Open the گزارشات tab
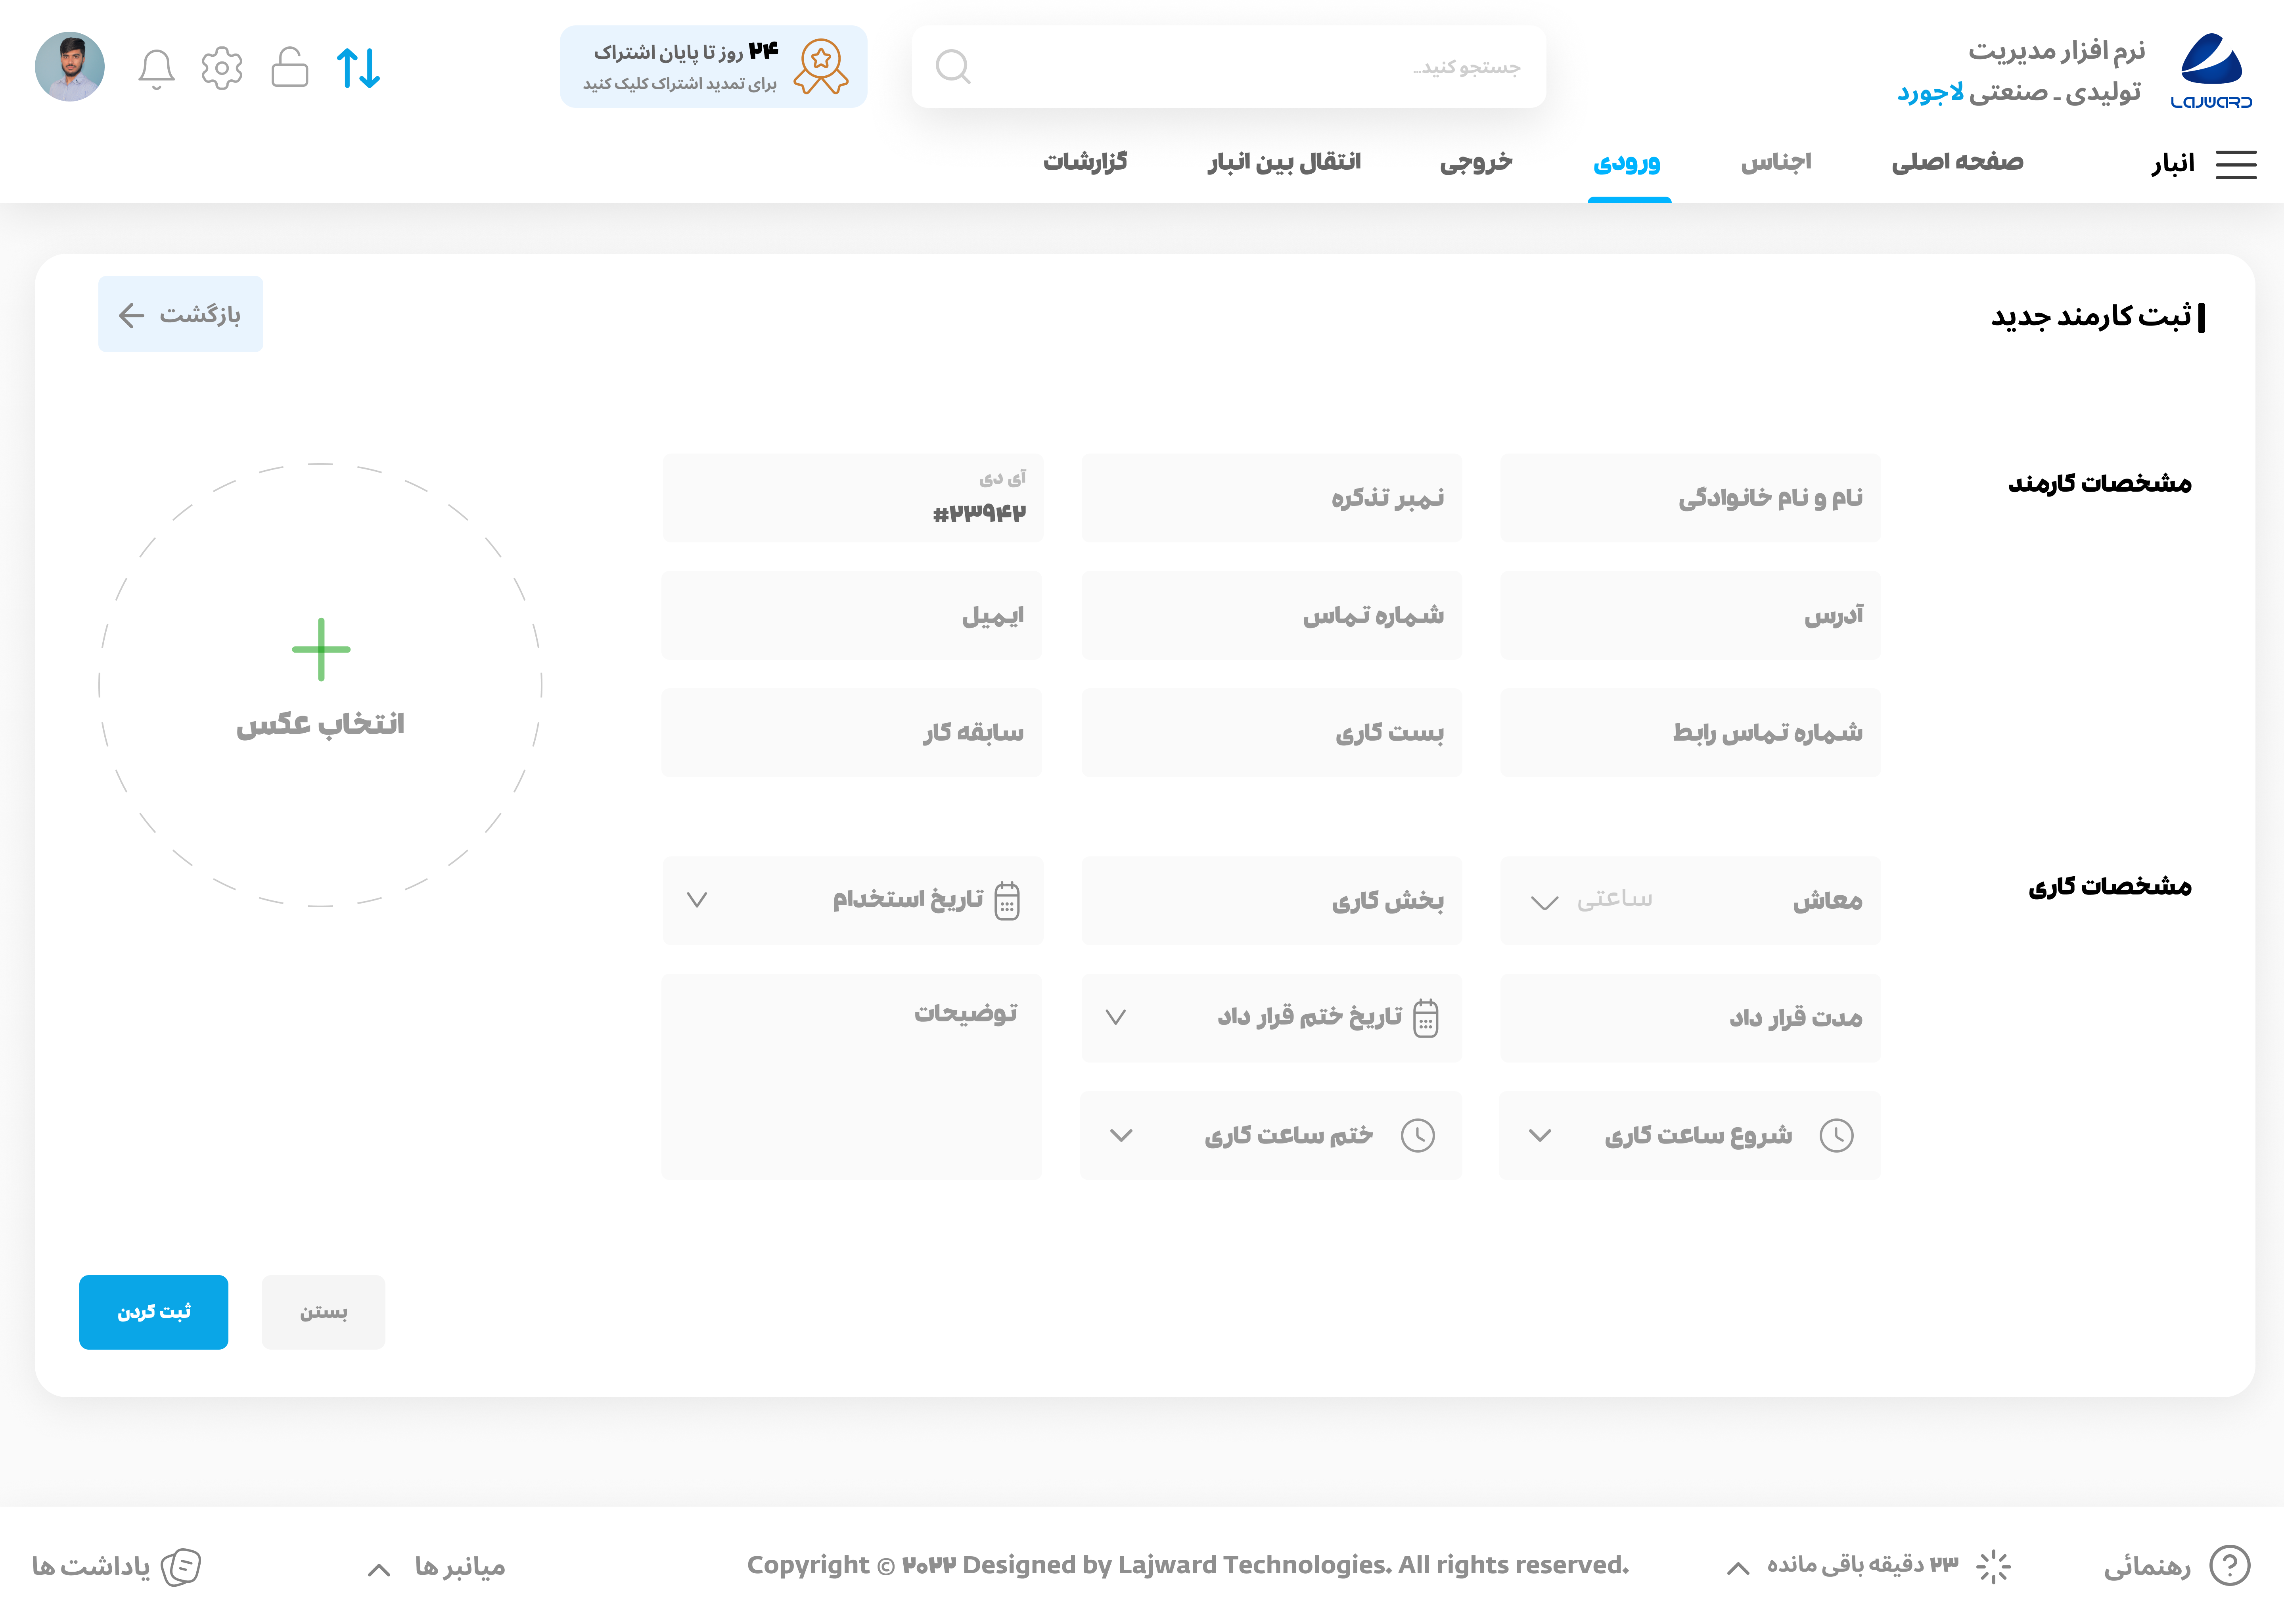Viewport: 2284px width, 1624px height. pyautogui.click(x=1085, y=162)
